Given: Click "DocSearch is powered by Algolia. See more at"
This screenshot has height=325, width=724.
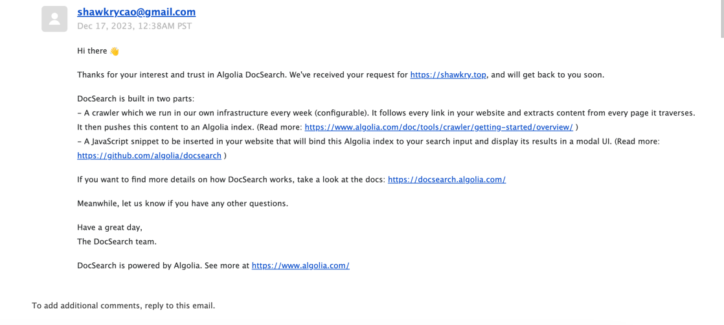Looking at the screenshot, I should click(163, 265).
